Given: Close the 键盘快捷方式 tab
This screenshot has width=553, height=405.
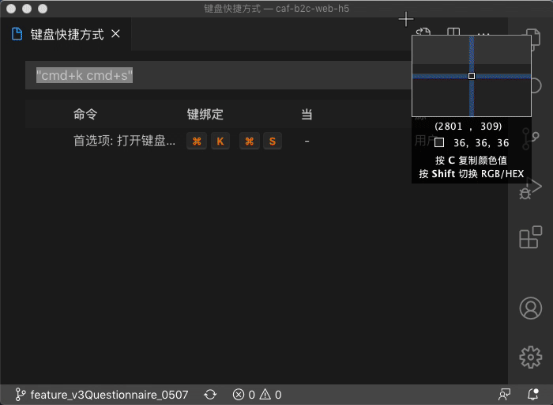Looking at the screenshot, I should pyautogui.click(x=115, y=34).
